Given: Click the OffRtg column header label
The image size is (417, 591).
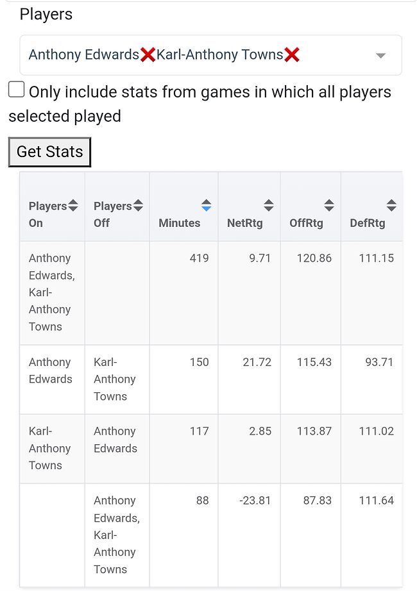Looking at the screenshot, I should (x=306, y=223).
